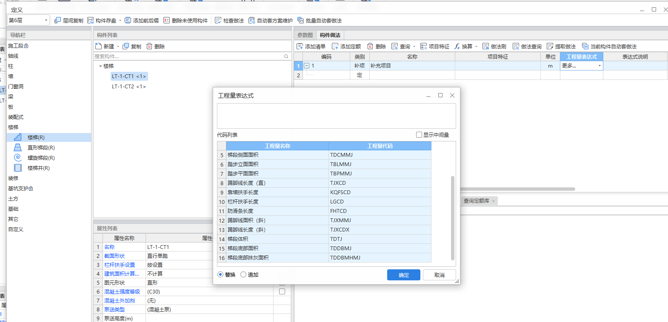Open 构件存盘 dropdown arrow
The width and height of the screenshot is (668, 322).
(120, 20)
